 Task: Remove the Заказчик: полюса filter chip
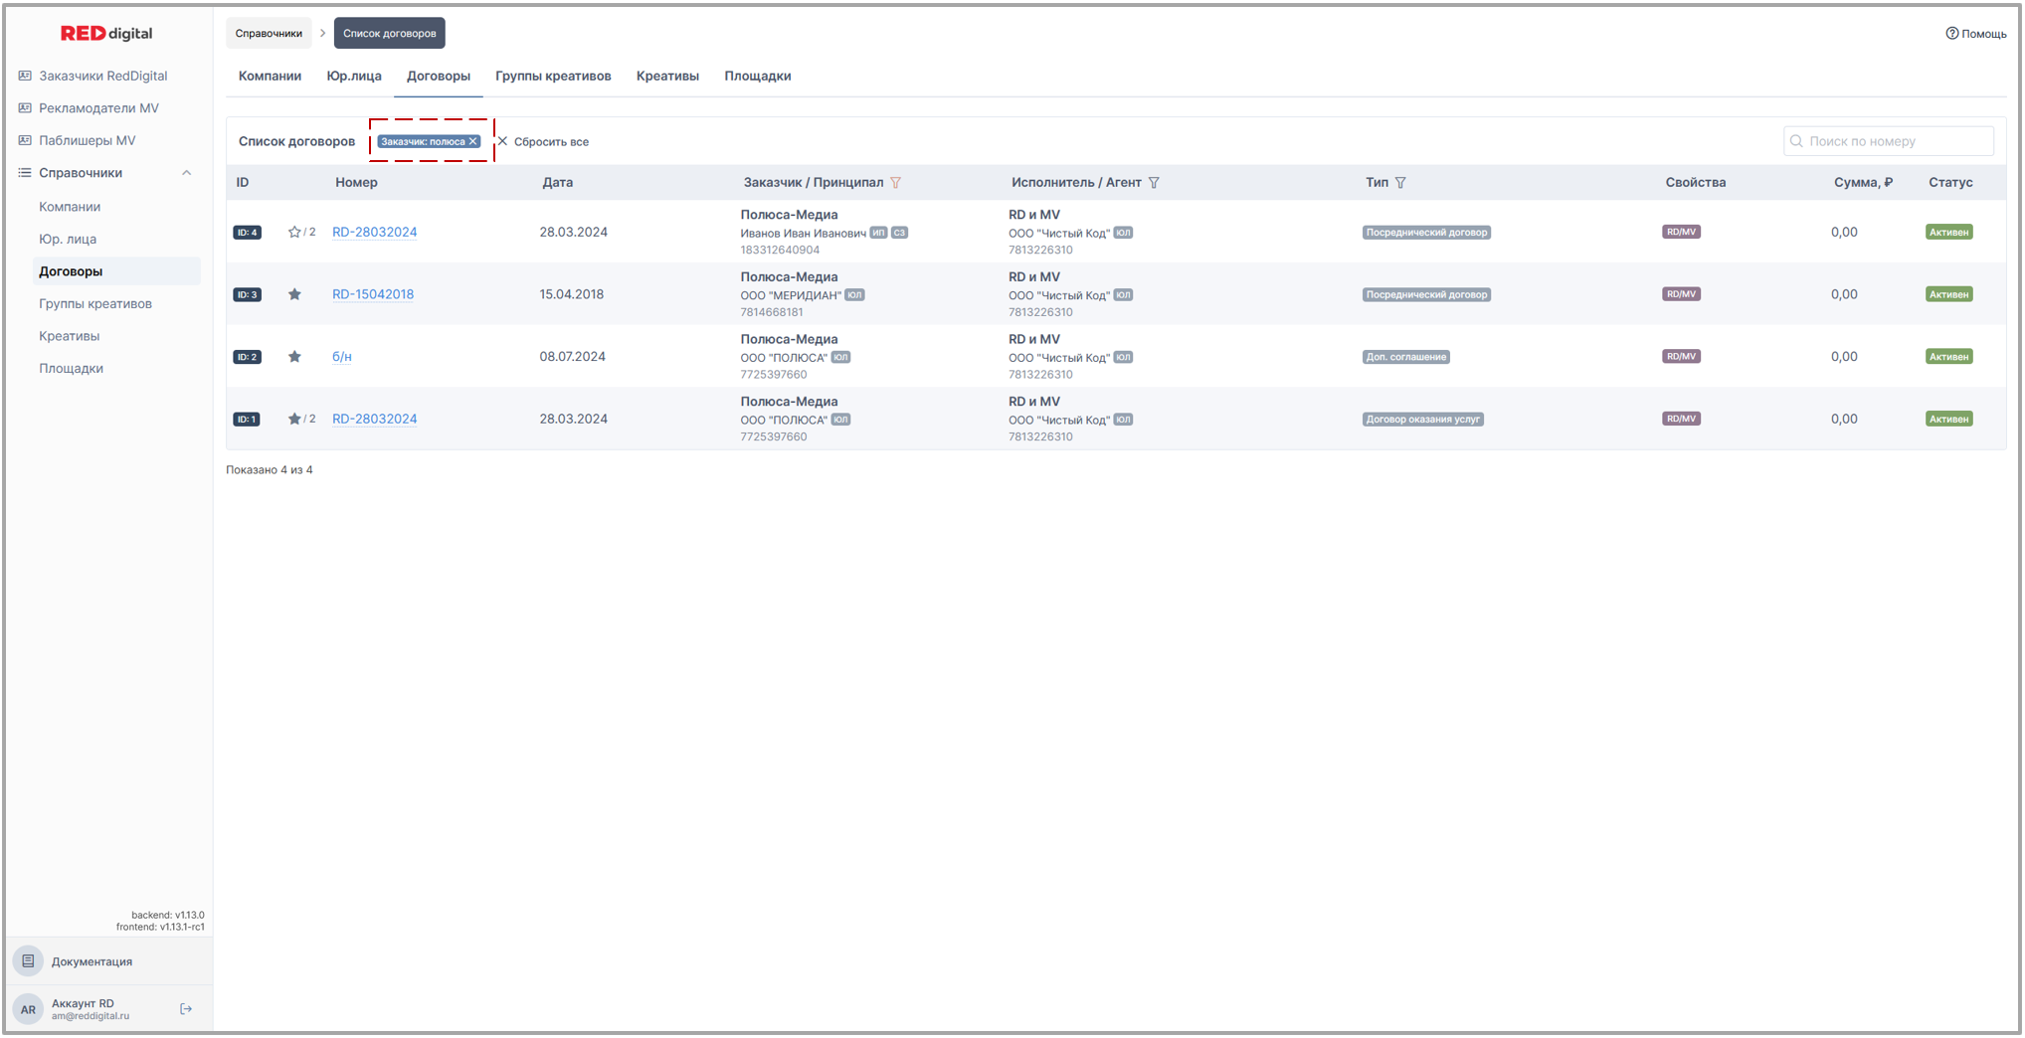click(473, 141)
